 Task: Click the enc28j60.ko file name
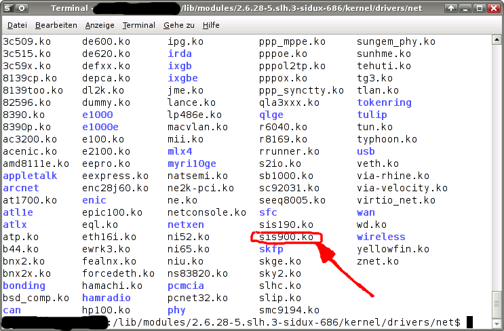click(115, 188)
